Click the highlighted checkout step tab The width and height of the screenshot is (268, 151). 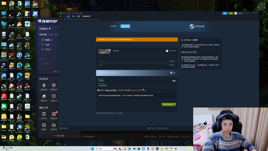pyautogui.click(x=125, y=26)
